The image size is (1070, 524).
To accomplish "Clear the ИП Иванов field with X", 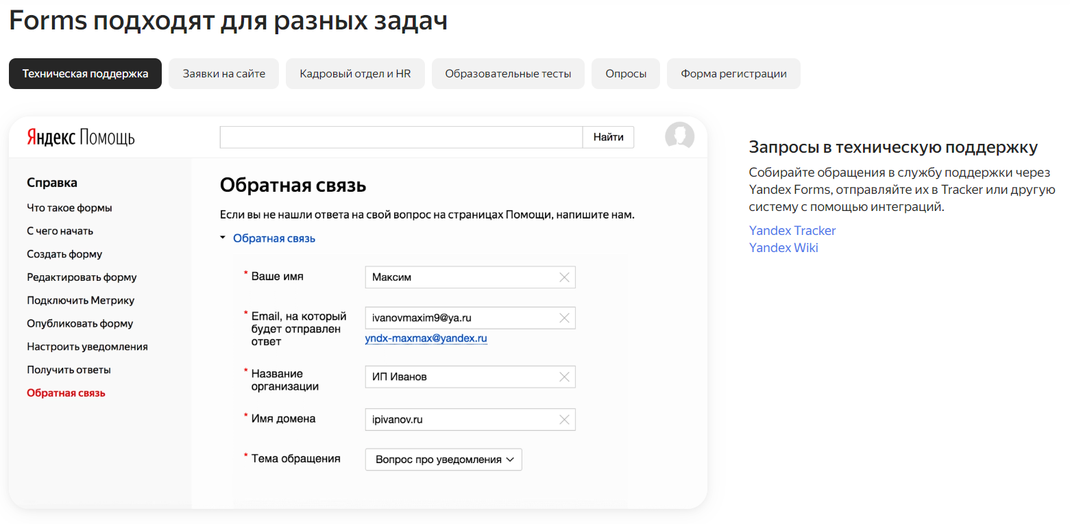I will click(564, 377).
